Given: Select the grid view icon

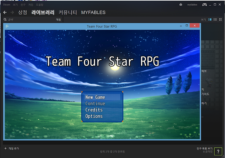Looking at the screenshot, I should (220, 19).
